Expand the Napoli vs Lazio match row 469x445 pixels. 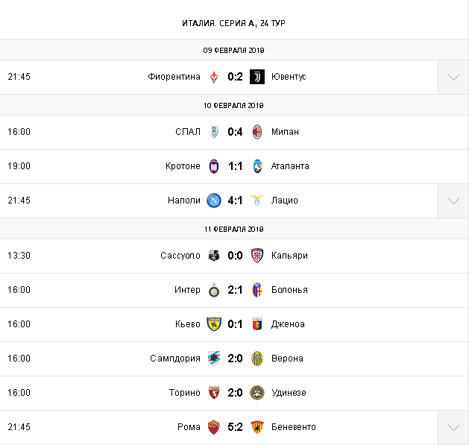(453, 201)
